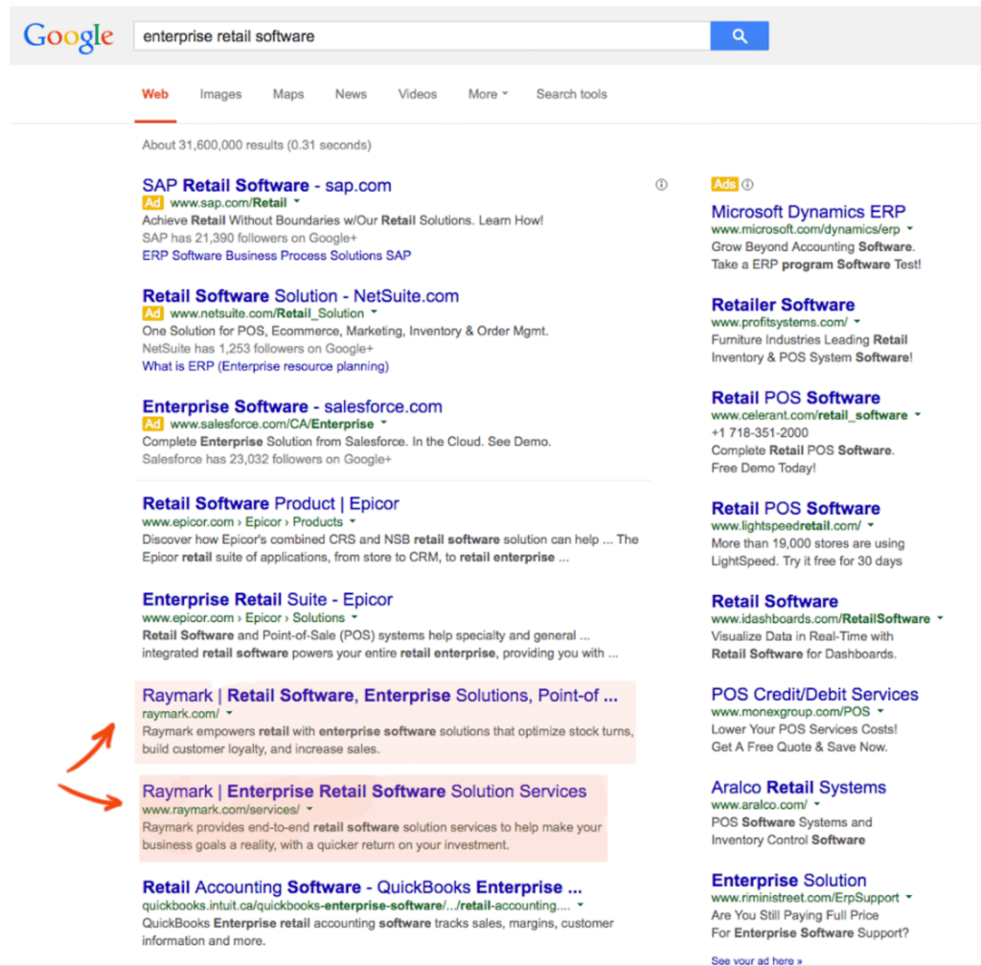Viewport: 981px width, 966px height.
Task: Open idashboards Retail Software ad
Action: pyautogui.click(x=774, y=601)
